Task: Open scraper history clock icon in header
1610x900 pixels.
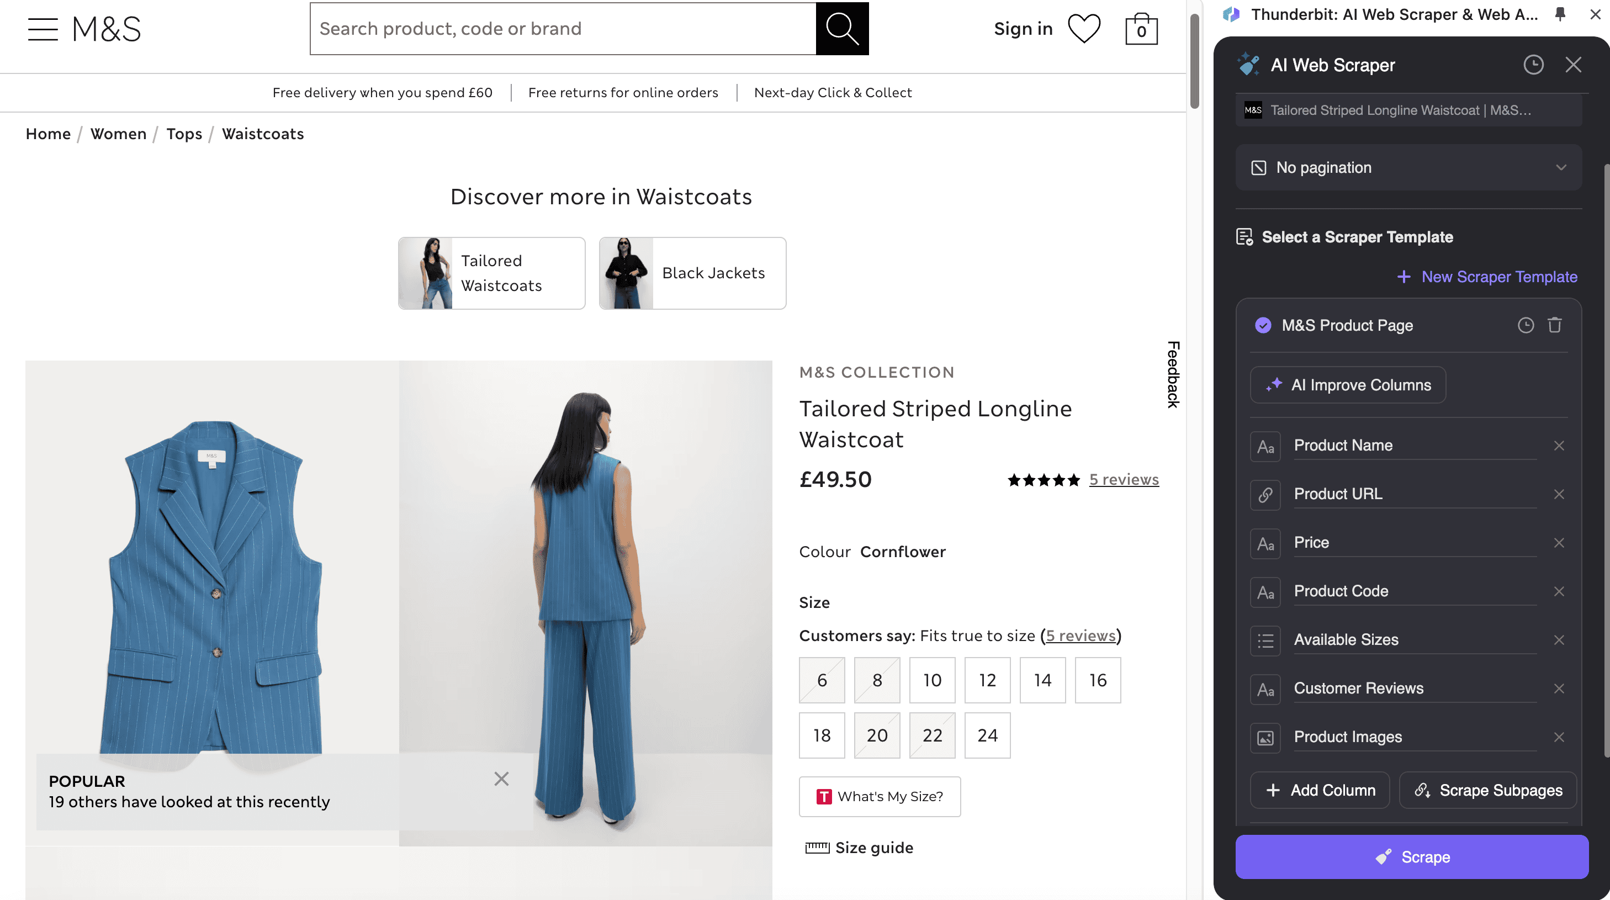Action: coord(1533,65)
